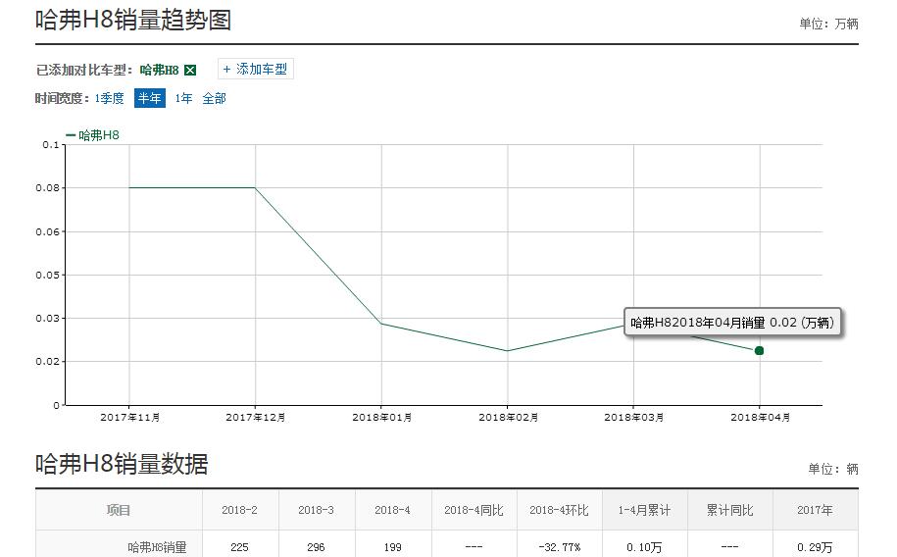This screenshot has width=897, height=557.
Task: Click the 0.10万 cell
Action: (644, 547)
